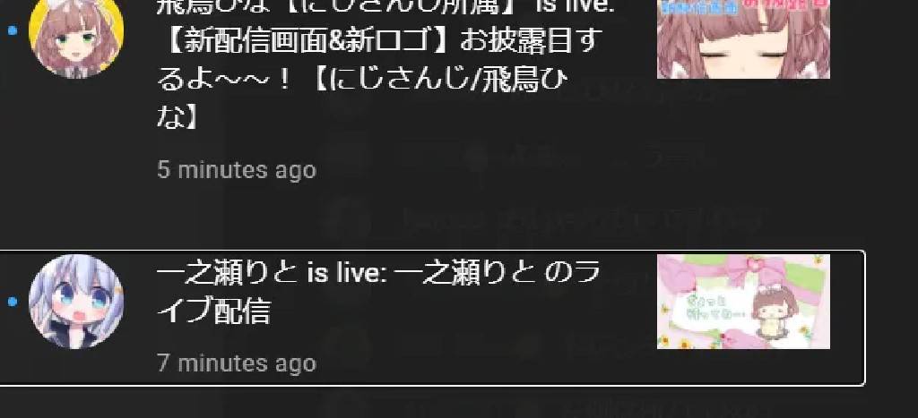Image resolution: width=918 pixels, height=418 pixels.
Task: Click blue unread dot beside 一之瀬りと notification
Action: (13, 301)
